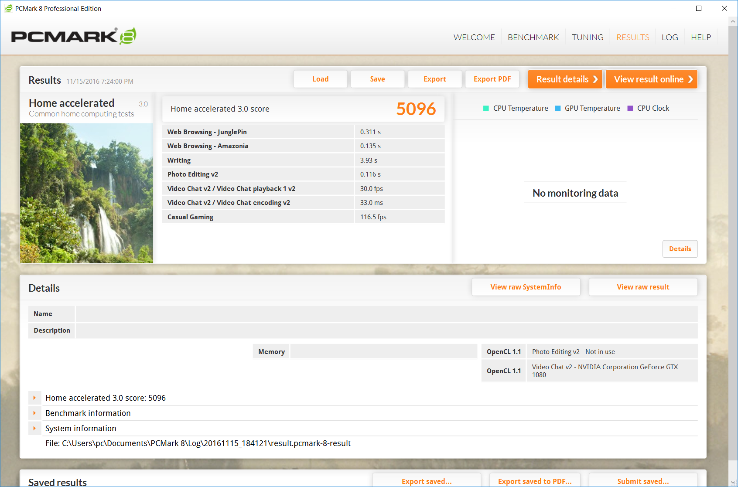The height and width of the screenshot is (487, 738).
Task: Click the 'No monitoring data' text
Action: coord(575,193)
